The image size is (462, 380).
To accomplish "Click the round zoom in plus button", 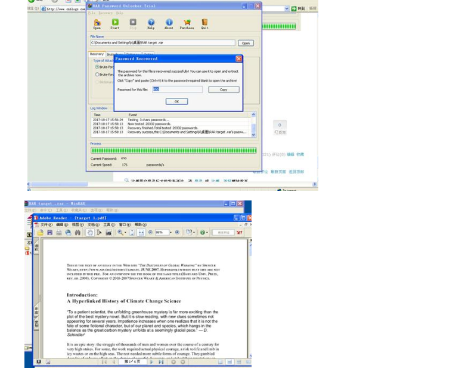I will point(177,232).
